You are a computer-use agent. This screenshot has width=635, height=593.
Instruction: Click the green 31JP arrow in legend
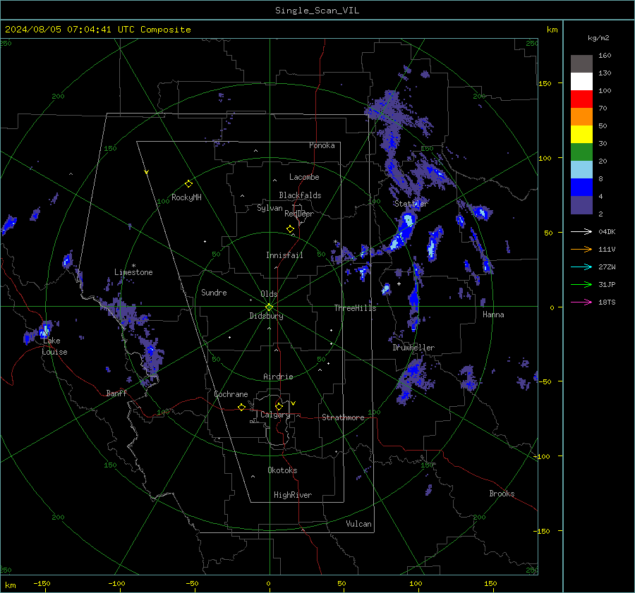581,285
